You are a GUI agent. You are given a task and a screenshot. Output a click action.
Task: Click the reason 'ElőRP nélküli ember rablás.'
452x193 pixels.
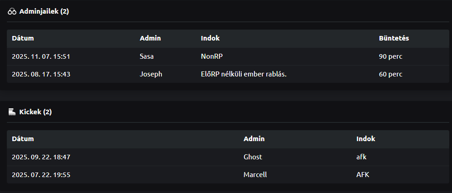[x=244, y=74]
